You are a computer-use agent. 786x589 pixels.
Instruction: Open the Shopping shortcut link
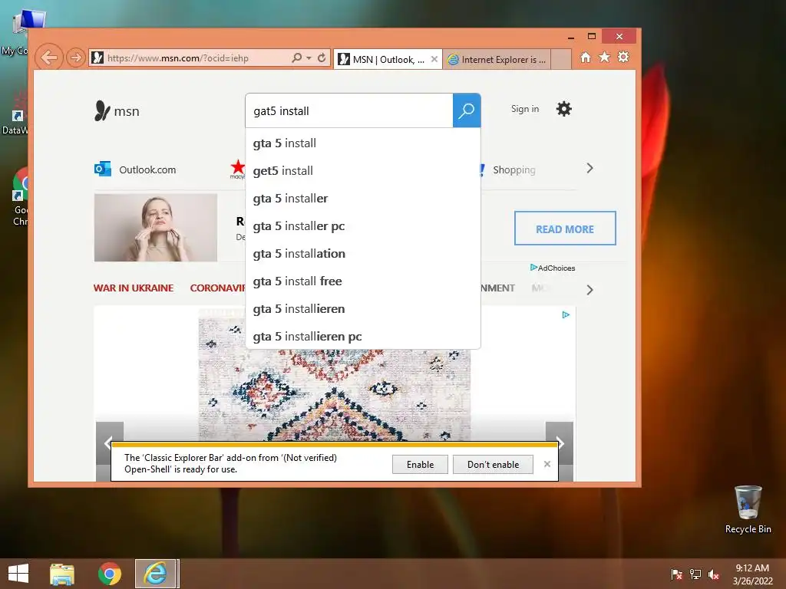click(x=514, y=169)
